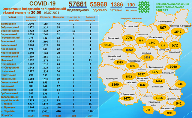Image resolution: width=192 pixels, height=118 pixels.
Task: Click the green ornament logo
Action: (x=144, y=7)
